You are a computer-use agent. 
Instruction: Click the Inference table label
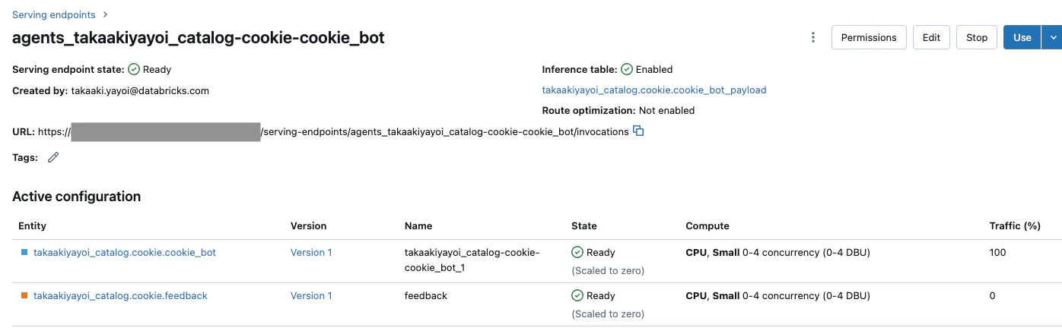point(580,69)
